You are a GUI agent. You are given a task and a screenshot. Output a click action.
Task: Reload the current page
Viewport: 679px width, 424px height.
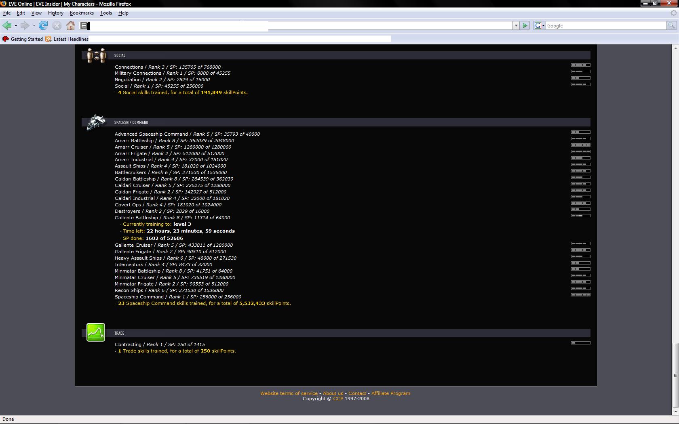[x=43, y=26]
